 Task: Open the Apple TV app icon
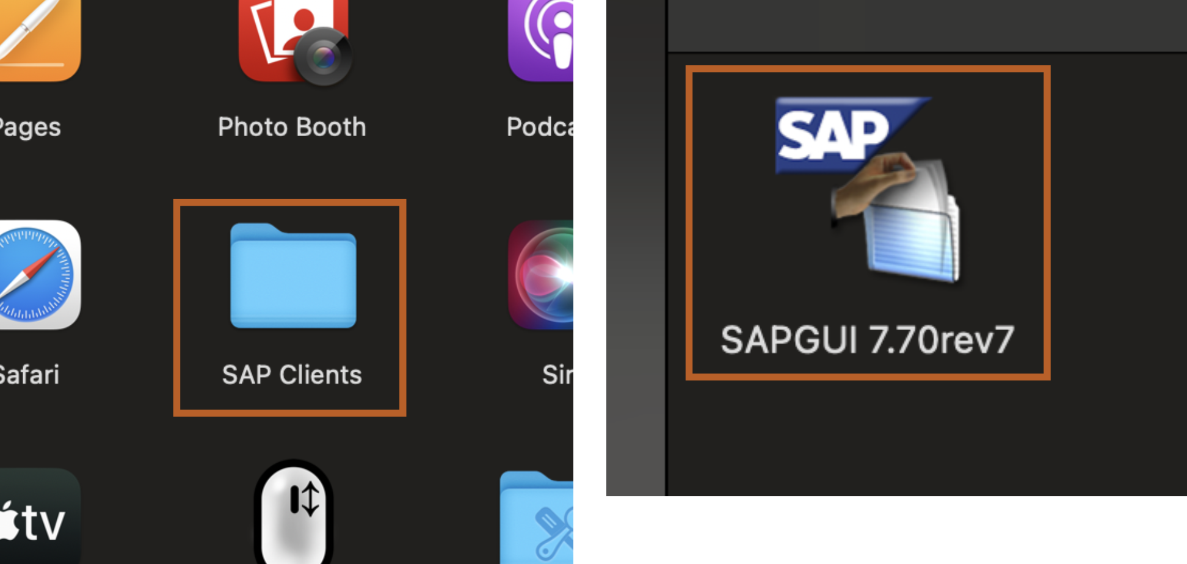click(37, 519)
